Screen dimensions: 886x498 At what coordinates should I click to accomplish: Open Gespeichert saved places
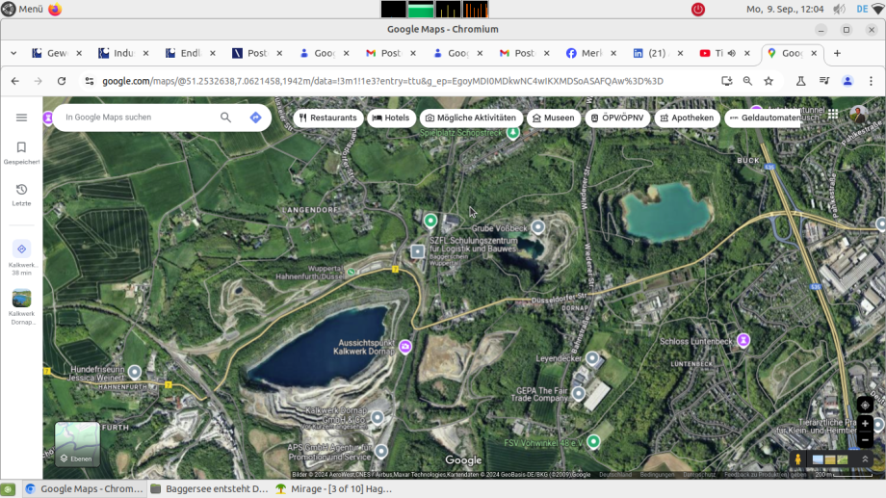(21, 152)
